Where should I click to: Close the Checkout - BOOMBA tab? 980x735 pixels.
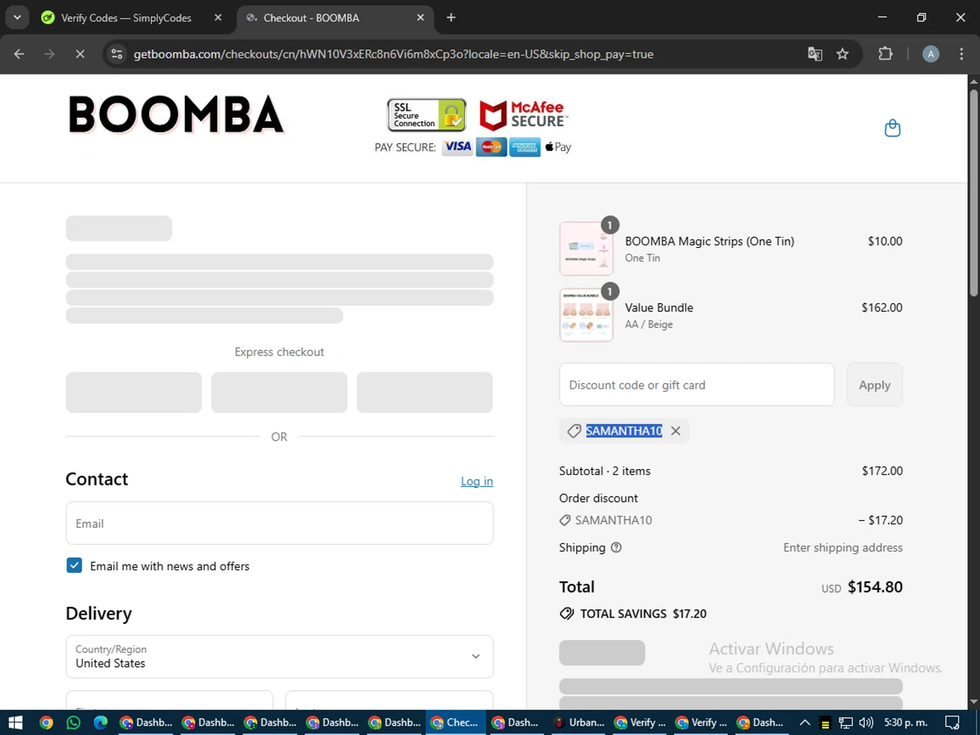click(421, 18)
